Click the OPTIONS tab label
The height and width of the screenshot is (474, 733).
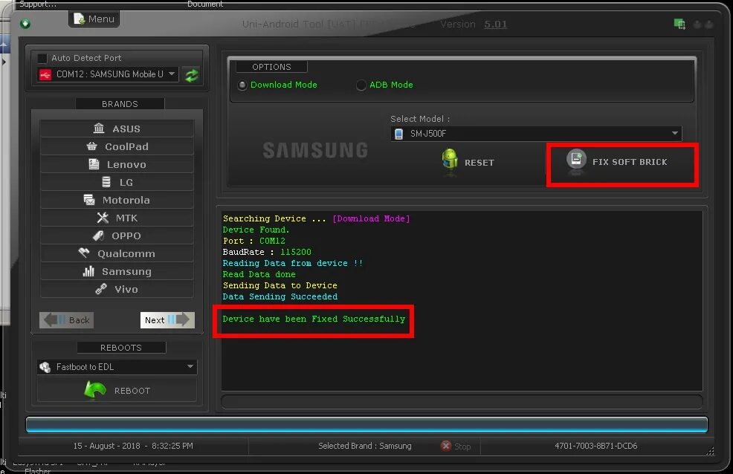[271, 67]
